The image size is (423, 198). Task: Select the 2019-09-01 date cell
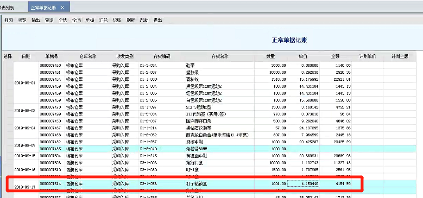coord(25,83)
